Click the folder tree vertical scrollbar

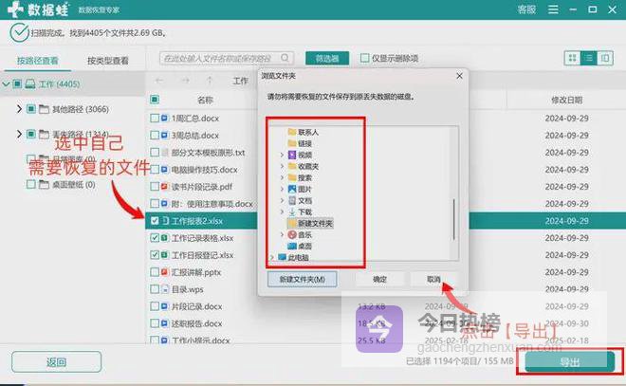point(453,218)
